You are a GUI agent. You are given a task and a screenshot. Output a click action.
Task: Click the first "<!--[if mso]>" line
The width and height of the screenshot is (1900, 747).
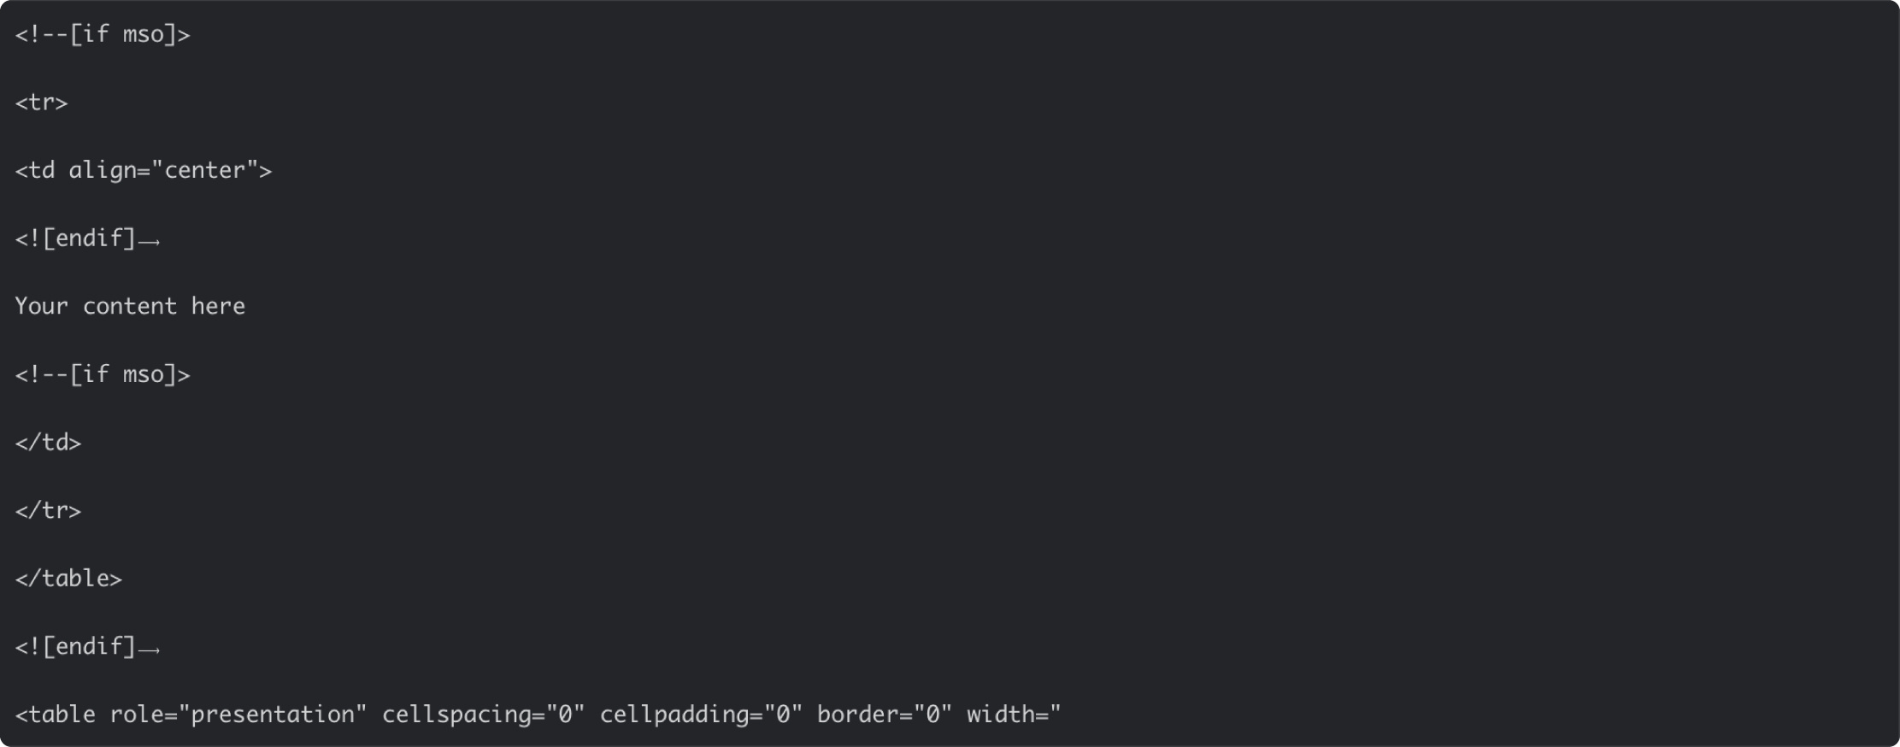point(103,34)
